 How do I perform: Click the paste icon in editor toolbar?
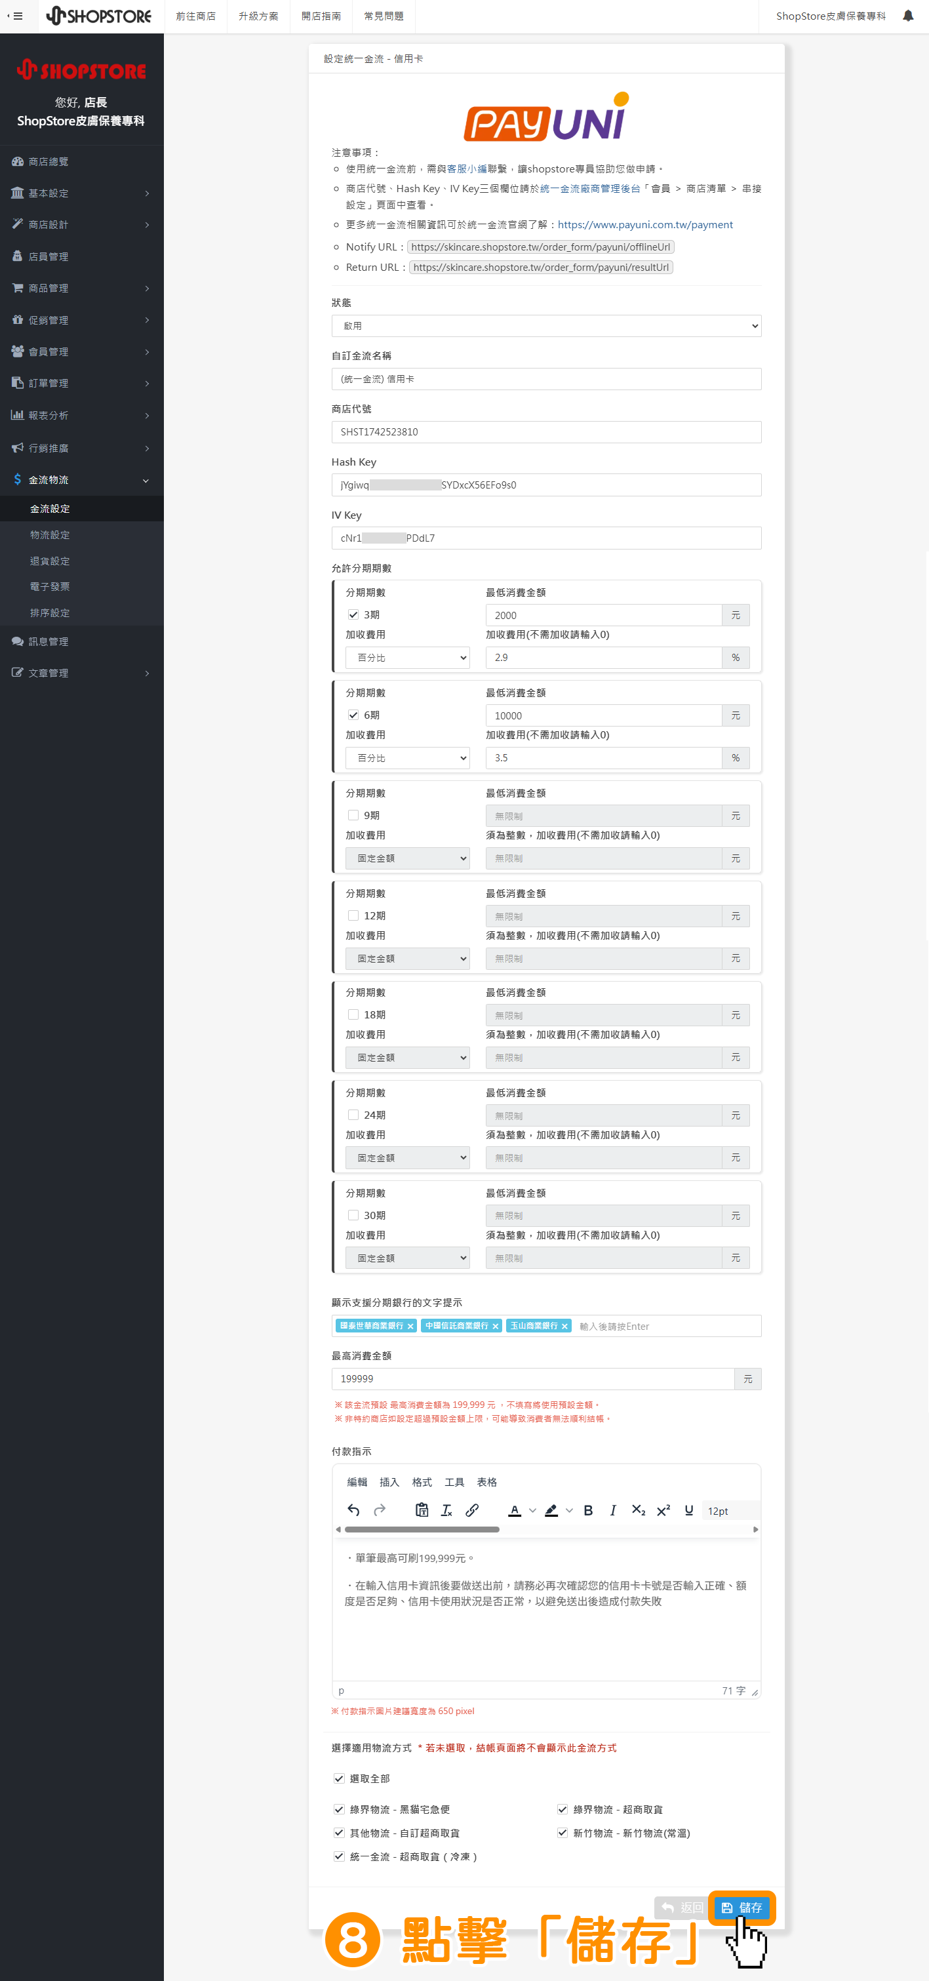tap(422, 1510)
